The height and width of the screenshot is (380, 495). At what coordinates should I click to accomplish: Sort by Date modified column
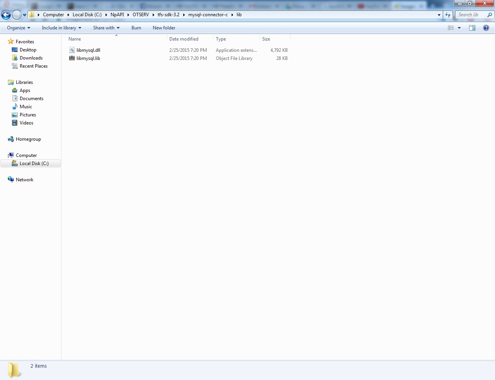click(x=190, y=39)
